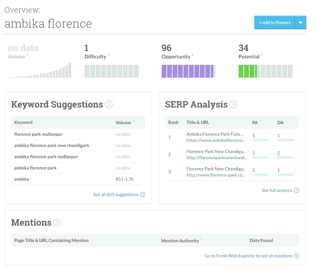Click the Volume info icon
The image size is (314, 276).
(x=28, y=55)
